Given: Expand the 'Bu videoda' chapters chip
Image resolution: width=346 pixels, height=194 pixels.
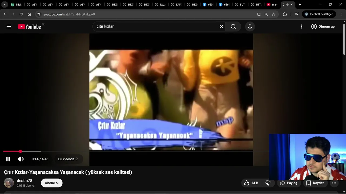Looking at the screenshot, I should pos(68,159).
